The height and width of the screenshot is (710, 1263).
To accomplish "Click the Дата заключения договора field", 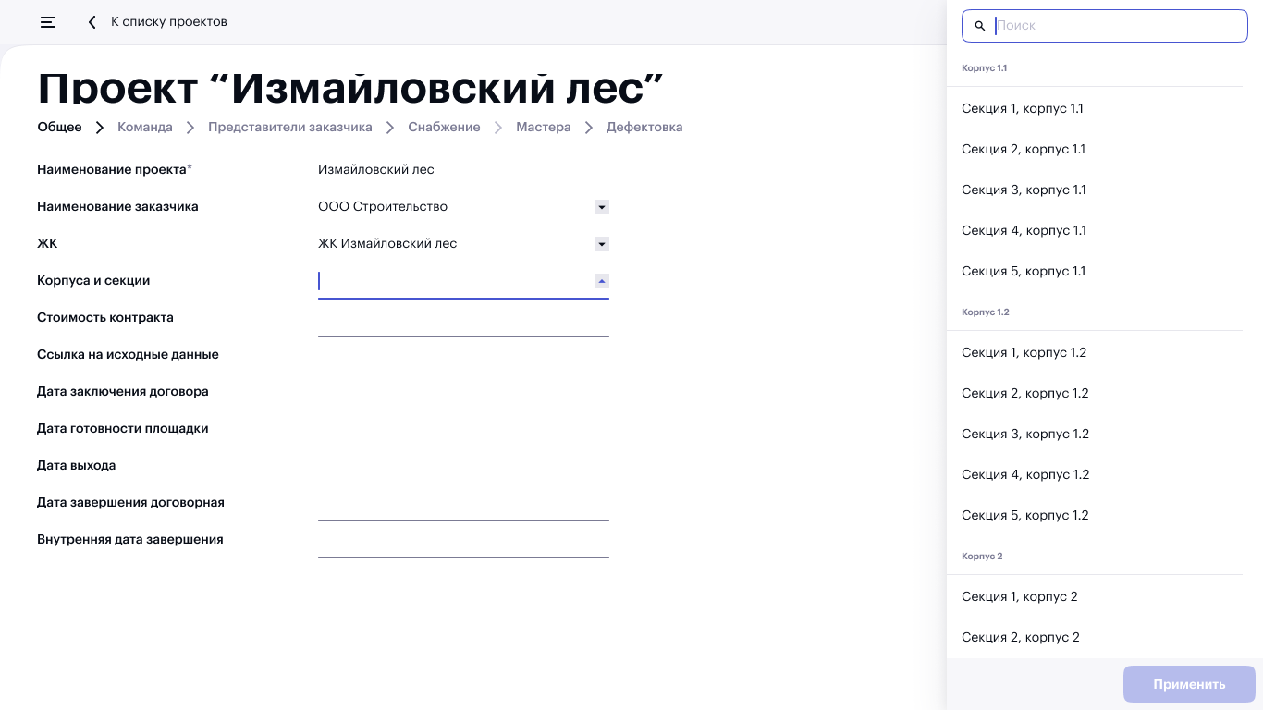I will pos(463,392).
